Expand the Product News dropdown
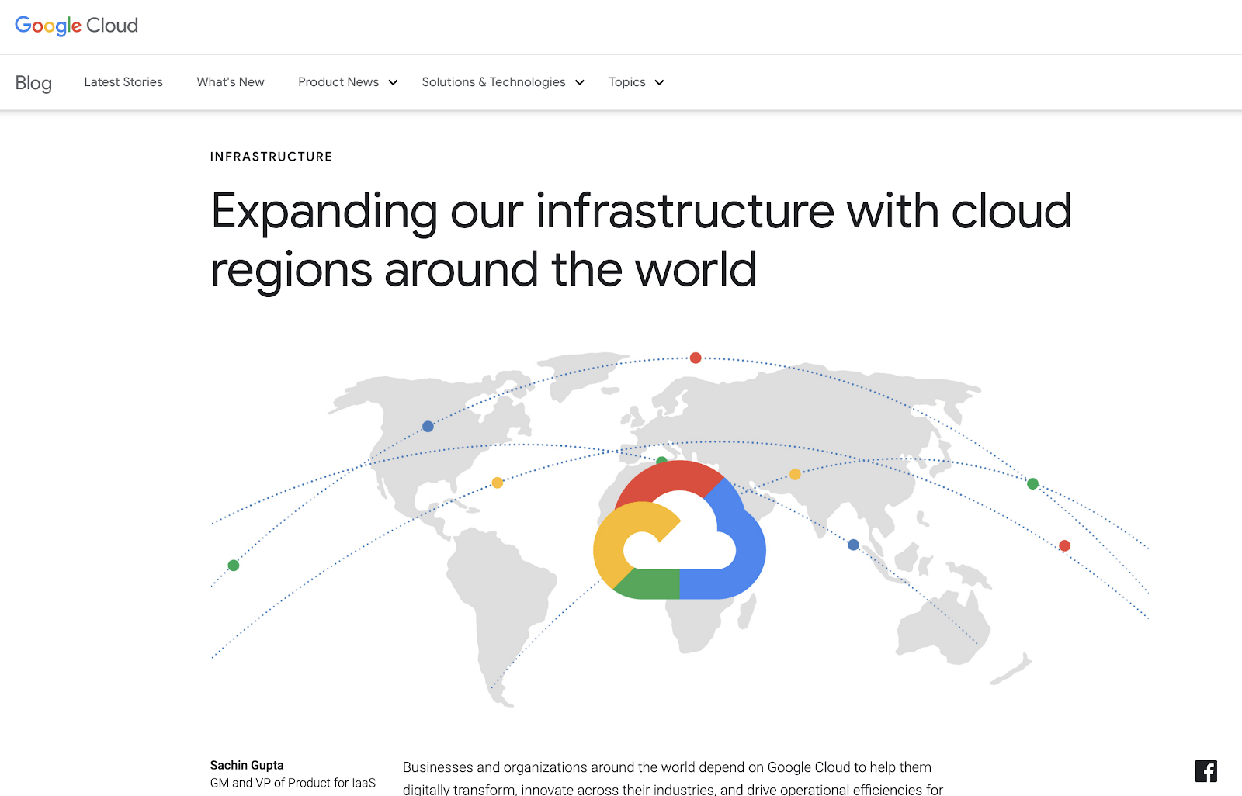The image size is (1242, 796). click(x=346, y=82)
